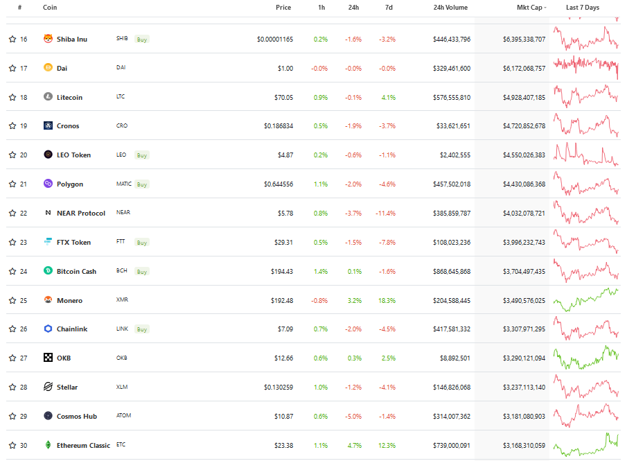Click the Buy button for LEO Token
This screenshot has height=461, width=627.
(142, 155)
